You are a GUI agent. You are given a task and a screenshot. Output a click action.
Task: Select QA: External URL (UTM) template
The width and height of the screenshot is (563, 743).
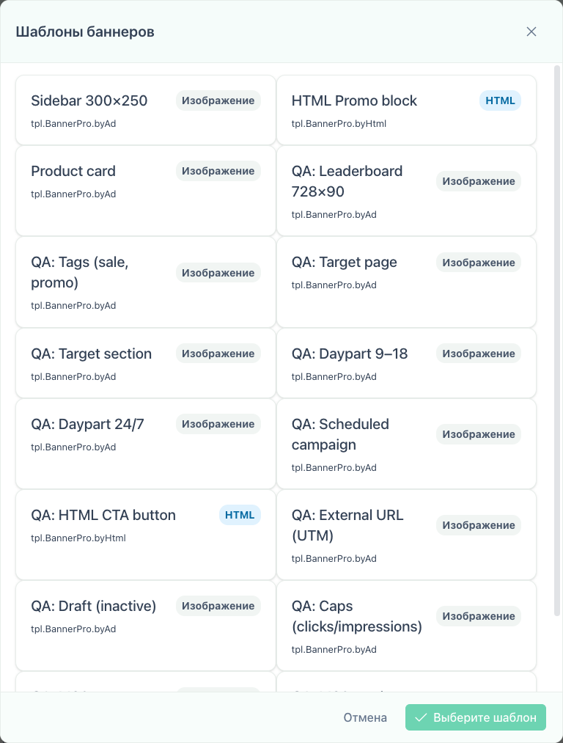(406, 535)
